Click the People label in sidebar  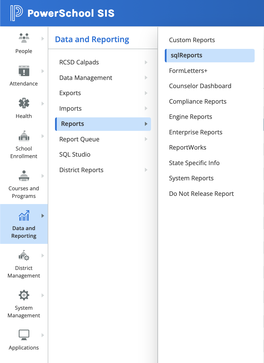click(24, 51)
